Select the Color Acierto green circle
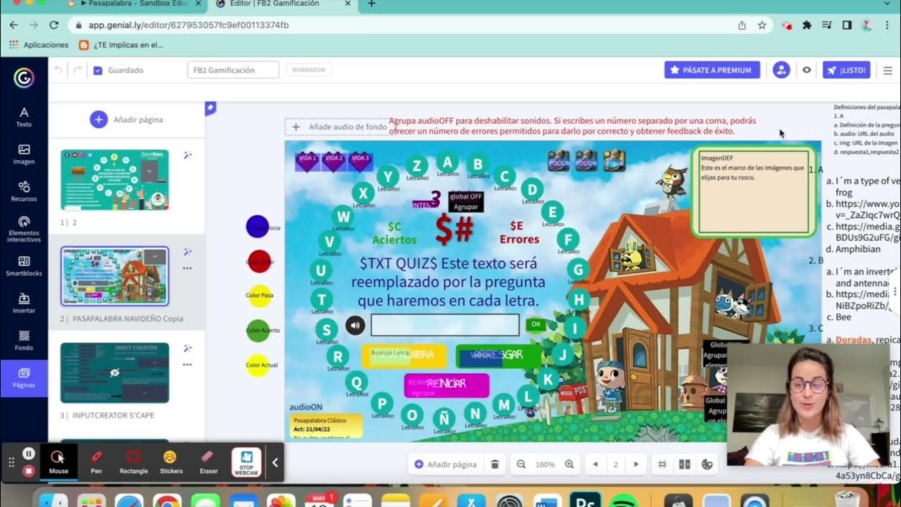This screenshot has width=901, height=507. tap(258, 330)
